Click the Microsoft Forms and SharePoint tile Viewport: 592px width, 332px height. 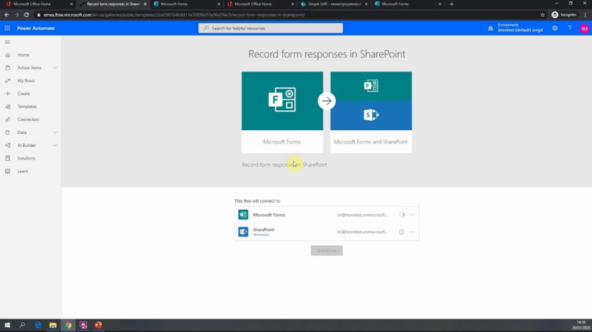coord(370,112)
